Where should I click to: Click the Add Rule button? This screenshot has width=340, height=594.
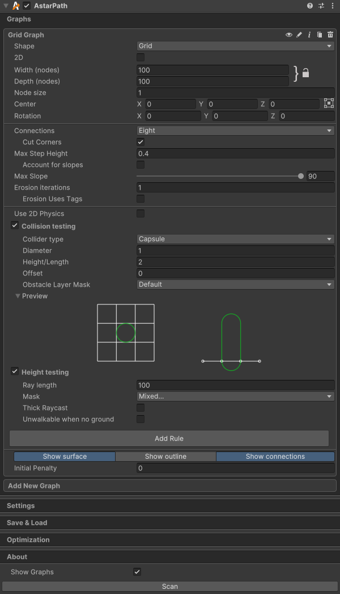169,438
